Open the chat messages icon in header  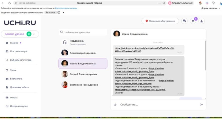[x=184, y=21]
